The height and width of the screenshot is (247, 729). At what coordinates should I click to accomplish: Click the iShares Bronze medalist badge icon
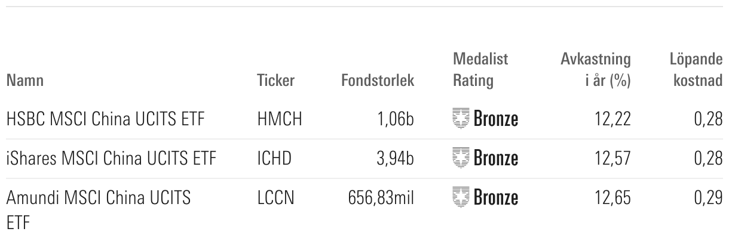461,159
